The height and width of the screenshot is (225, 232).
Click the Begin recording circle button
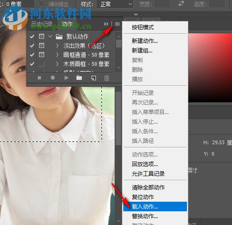tap(53, 78)
